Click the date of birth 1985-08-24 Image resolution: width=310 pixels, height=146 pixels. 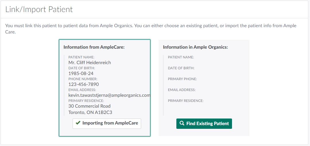(x=81, y=73)
